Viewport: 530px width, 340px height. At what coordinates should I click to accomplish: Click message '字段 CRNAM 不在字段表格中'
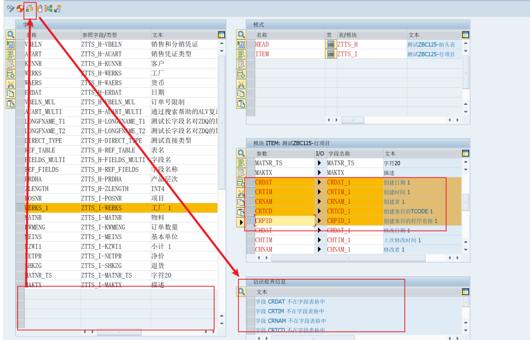(291, 321)
